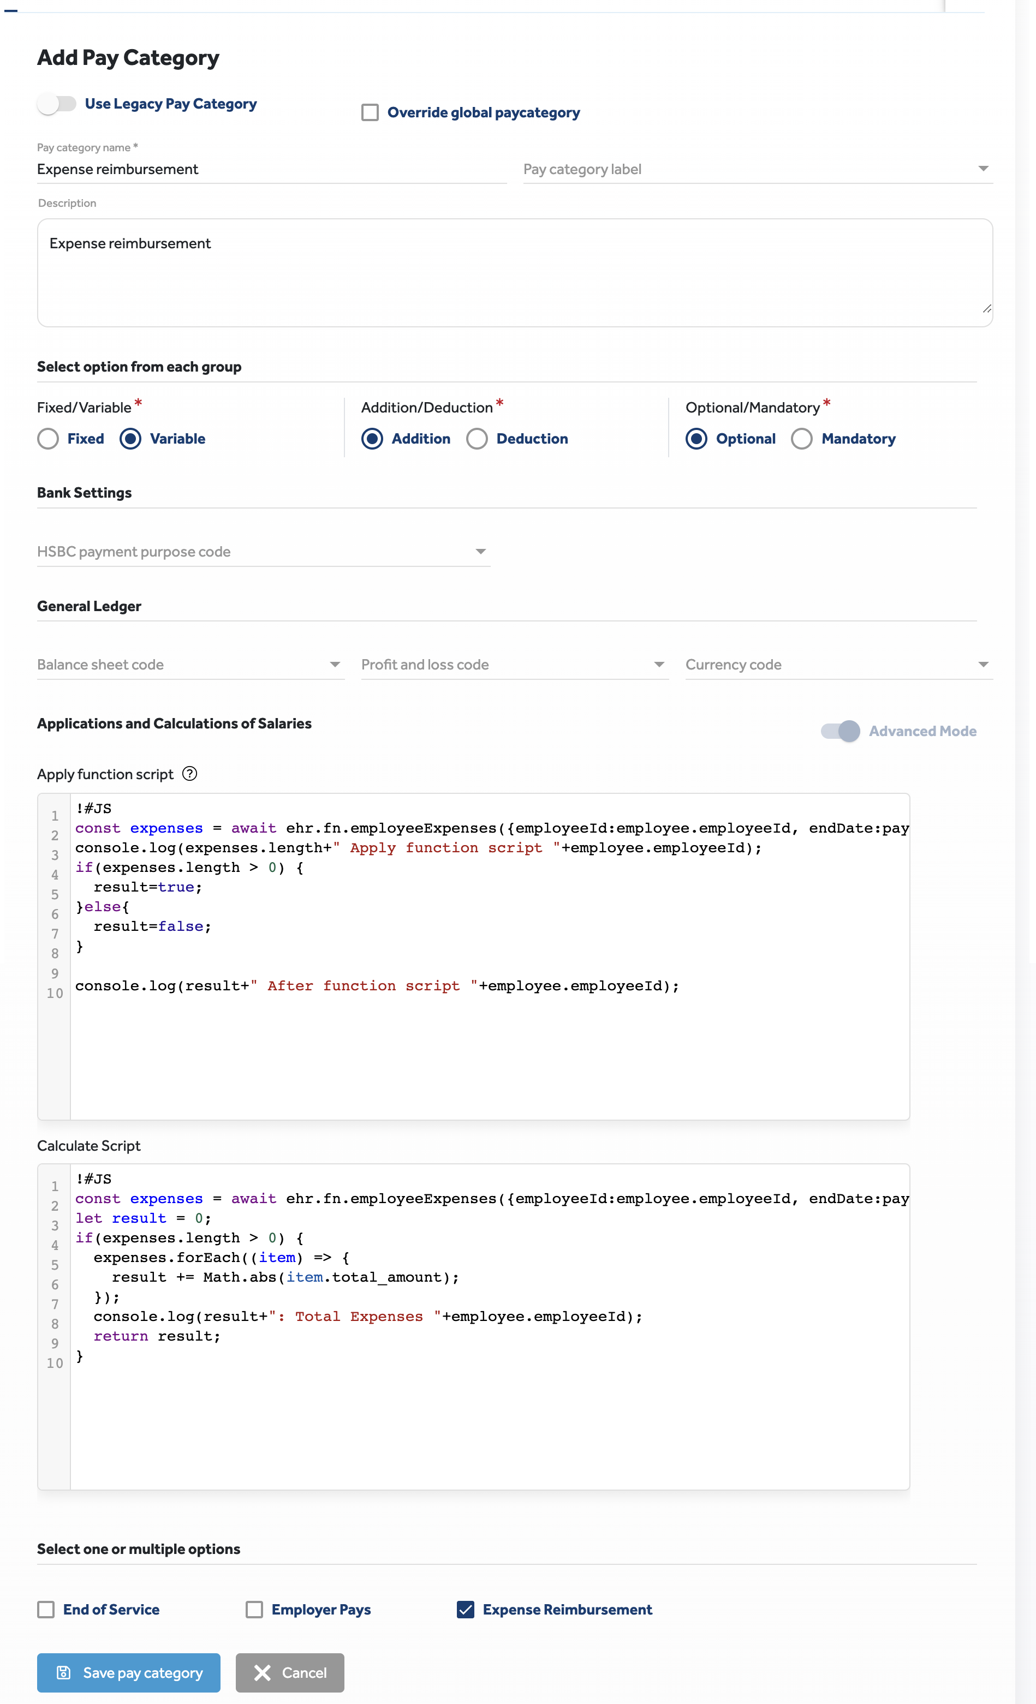The height and width of the screenshot is (1704, 1036).
Task: Expand the Profit and loss code dropdown
Action: [514, 665]
